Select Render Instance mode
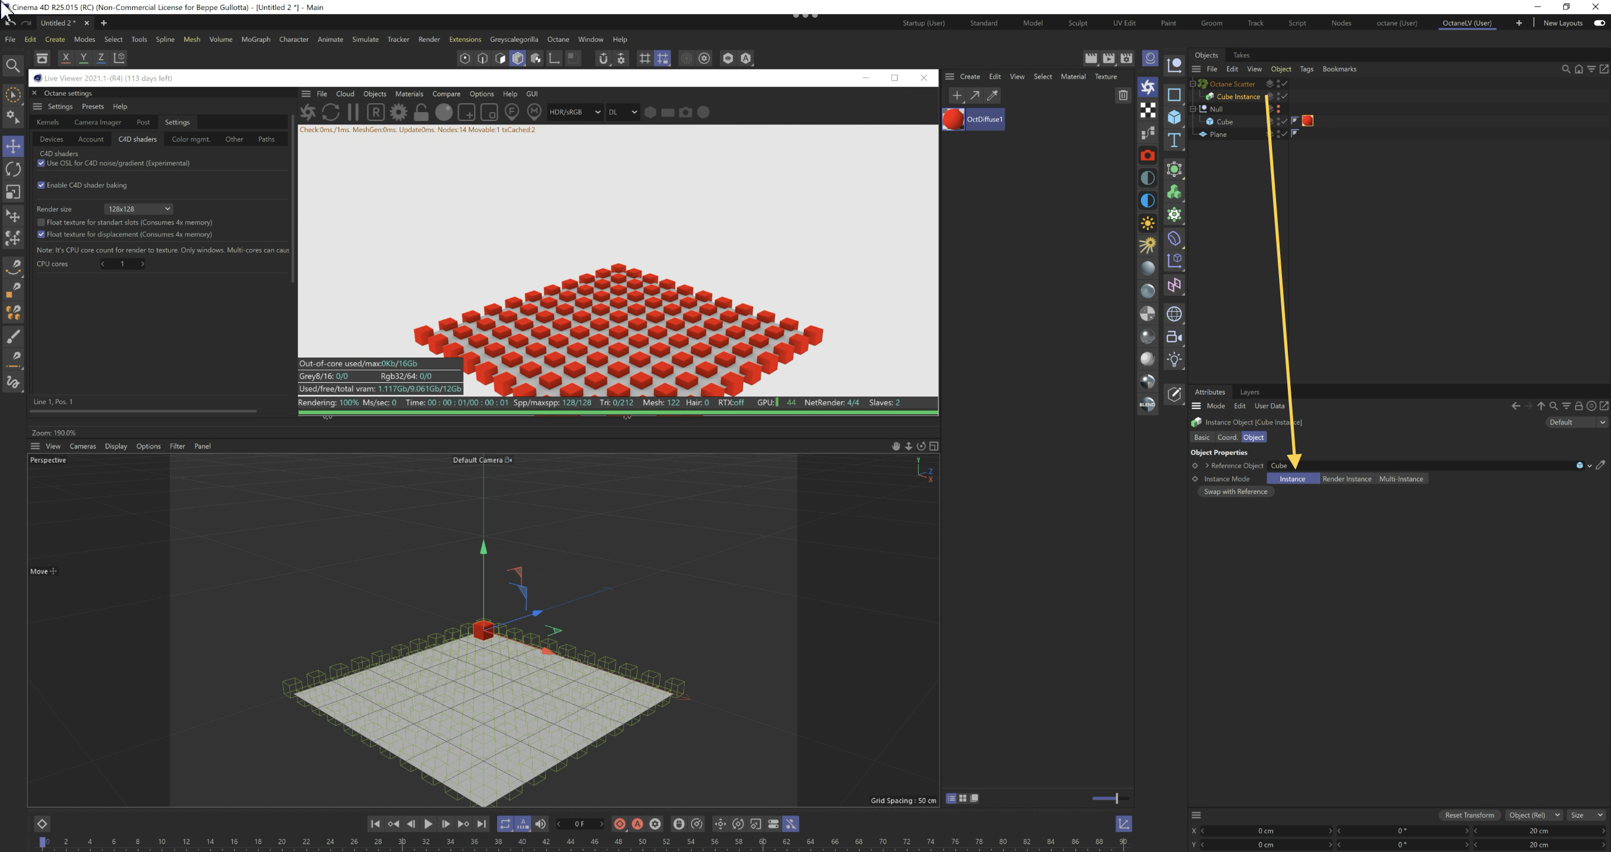This screenshot has width=1611, height=852. [1346, 479]
